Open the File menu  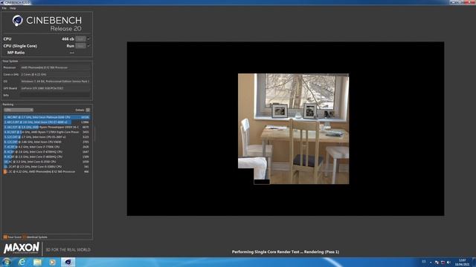(x=4, y=8)
